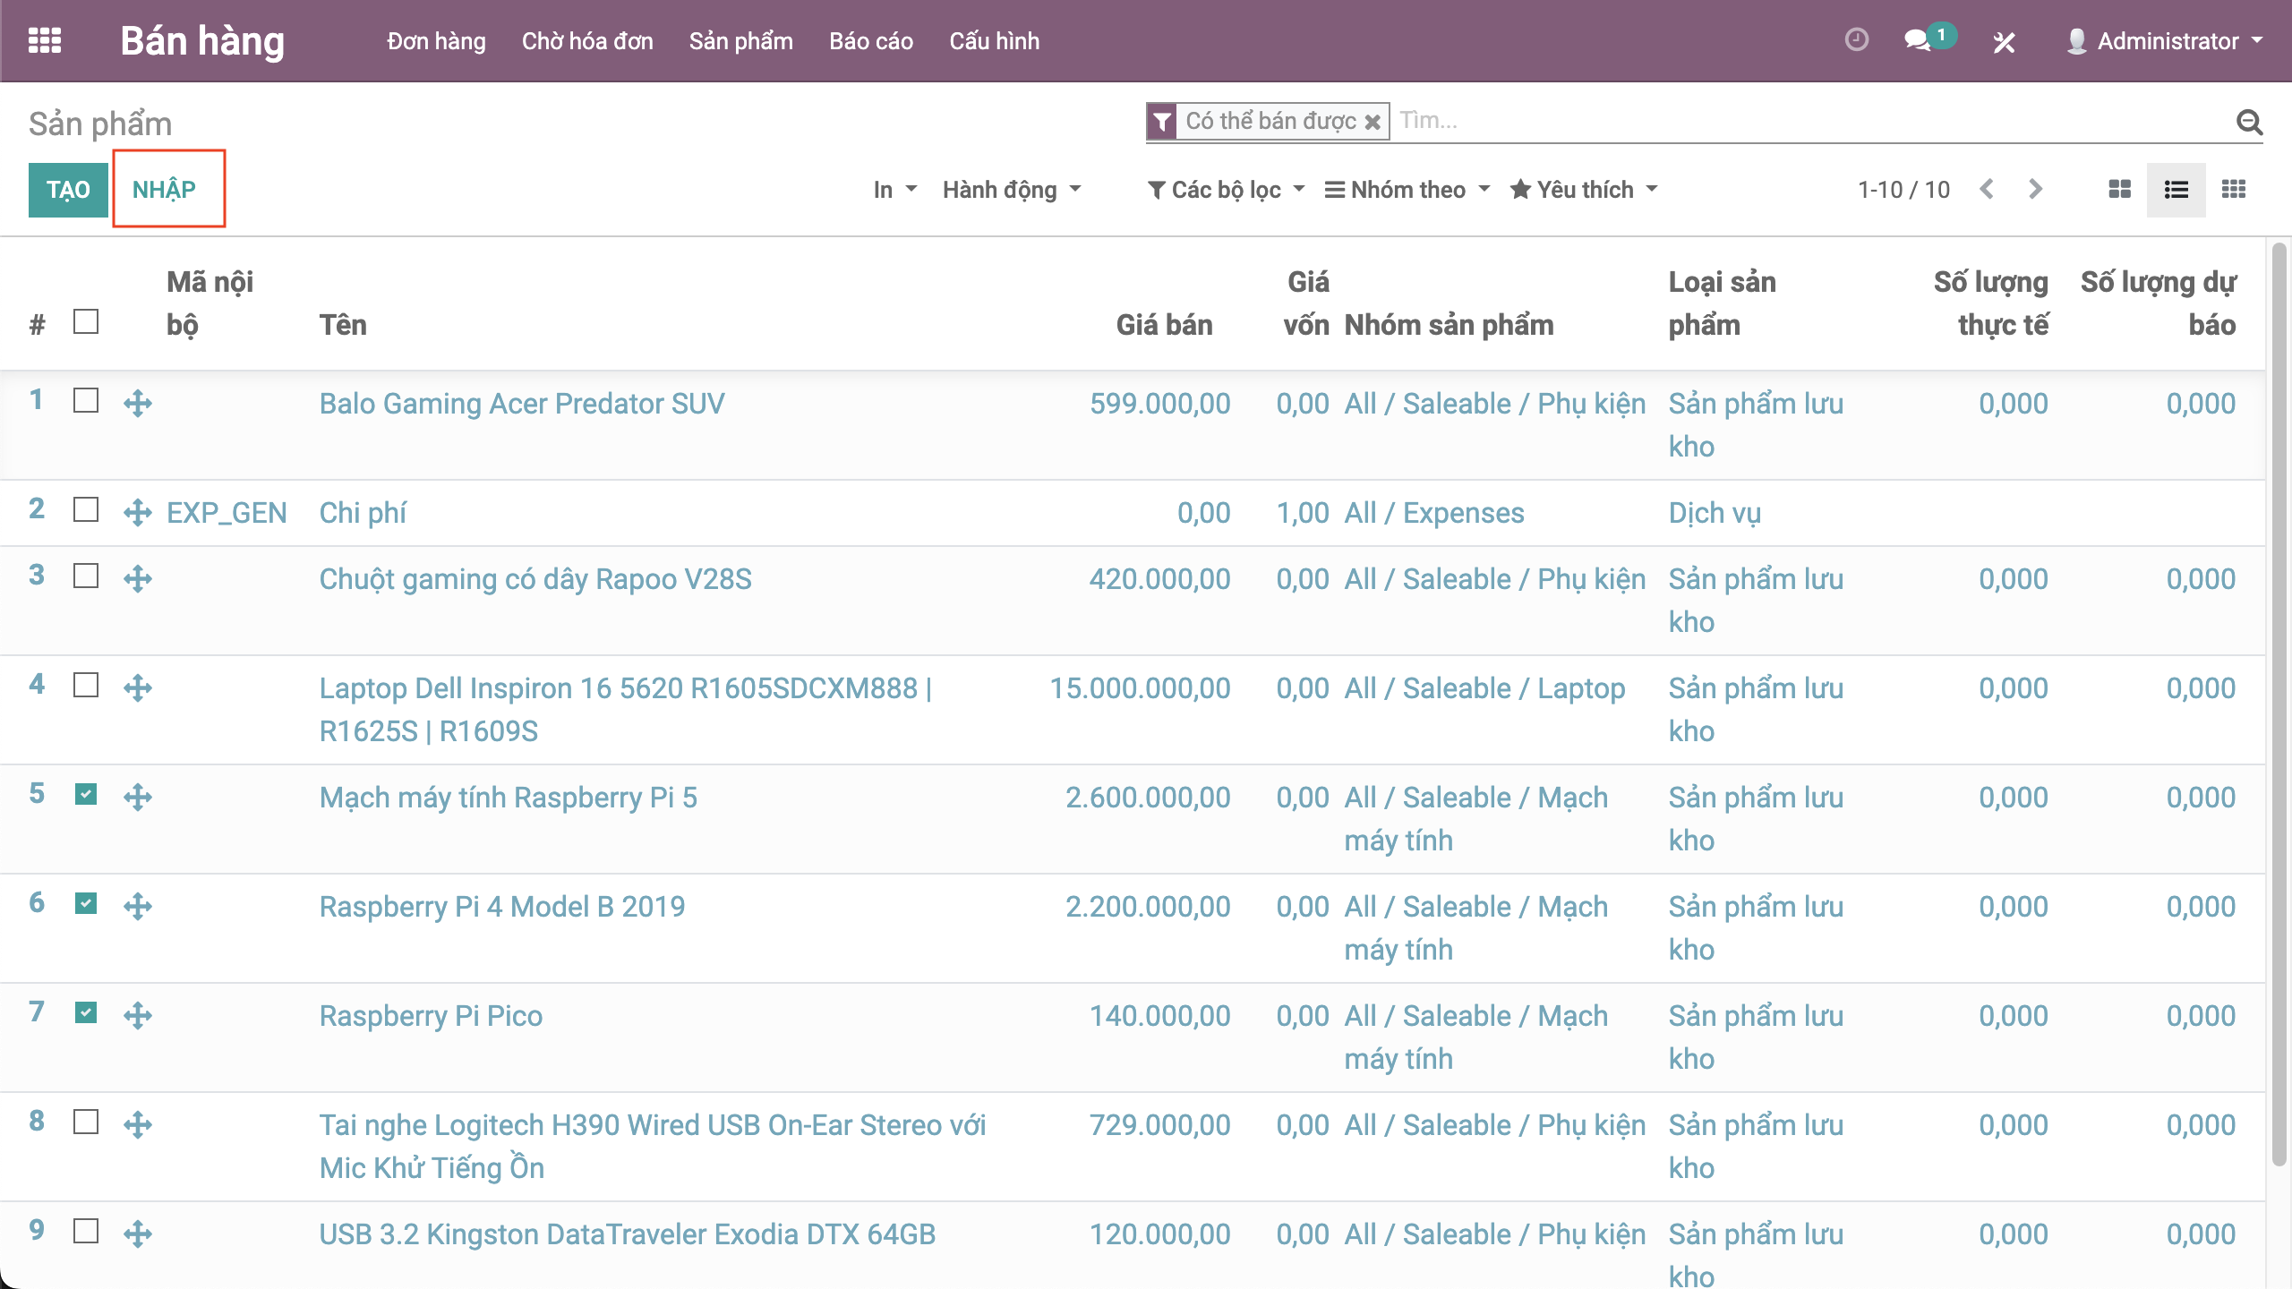
Task: Remove the 'Có thể bán được' filter
Action: 1373,122
